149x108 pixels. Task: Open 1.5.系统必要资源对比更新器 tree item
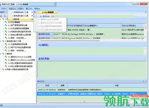[19, 35]
